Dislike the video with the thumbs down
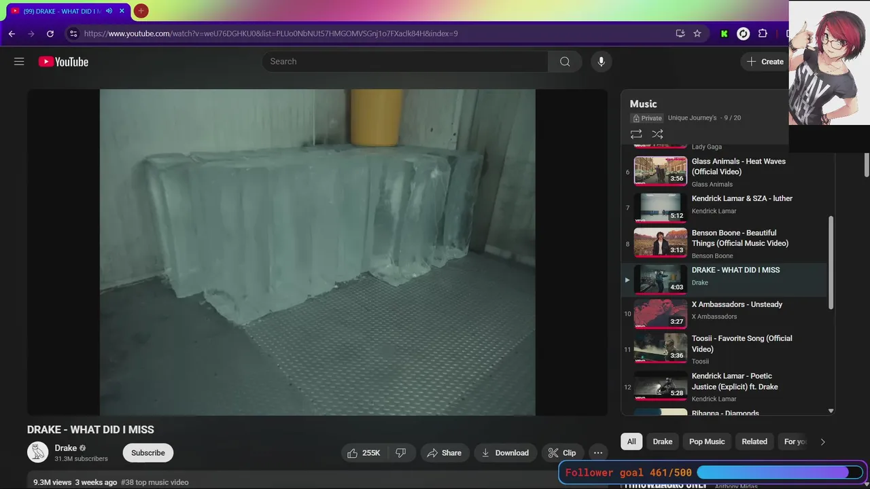Screen dimensions: 870x489 point(401,453)
